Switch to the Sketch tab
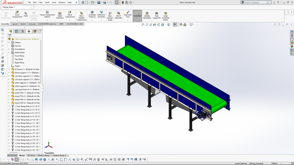 pos(23,24)
